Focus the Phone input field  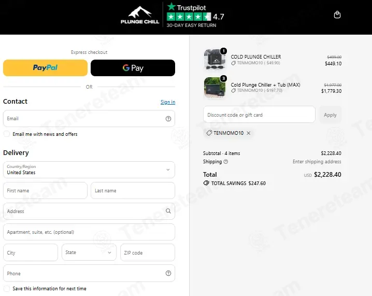(x=89, y=273)
